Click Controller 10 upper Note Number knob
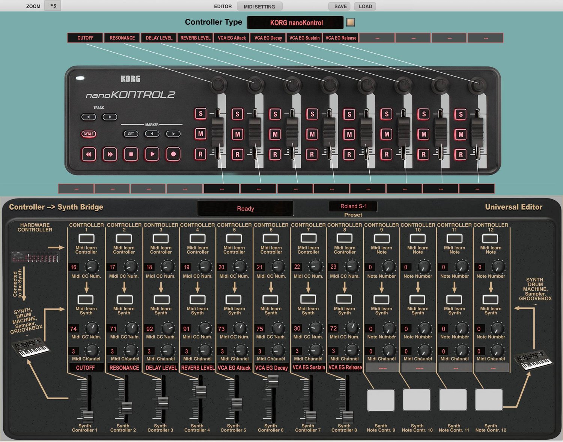The image size is (563, 442). pyautogui.click(x=424, y=267)
